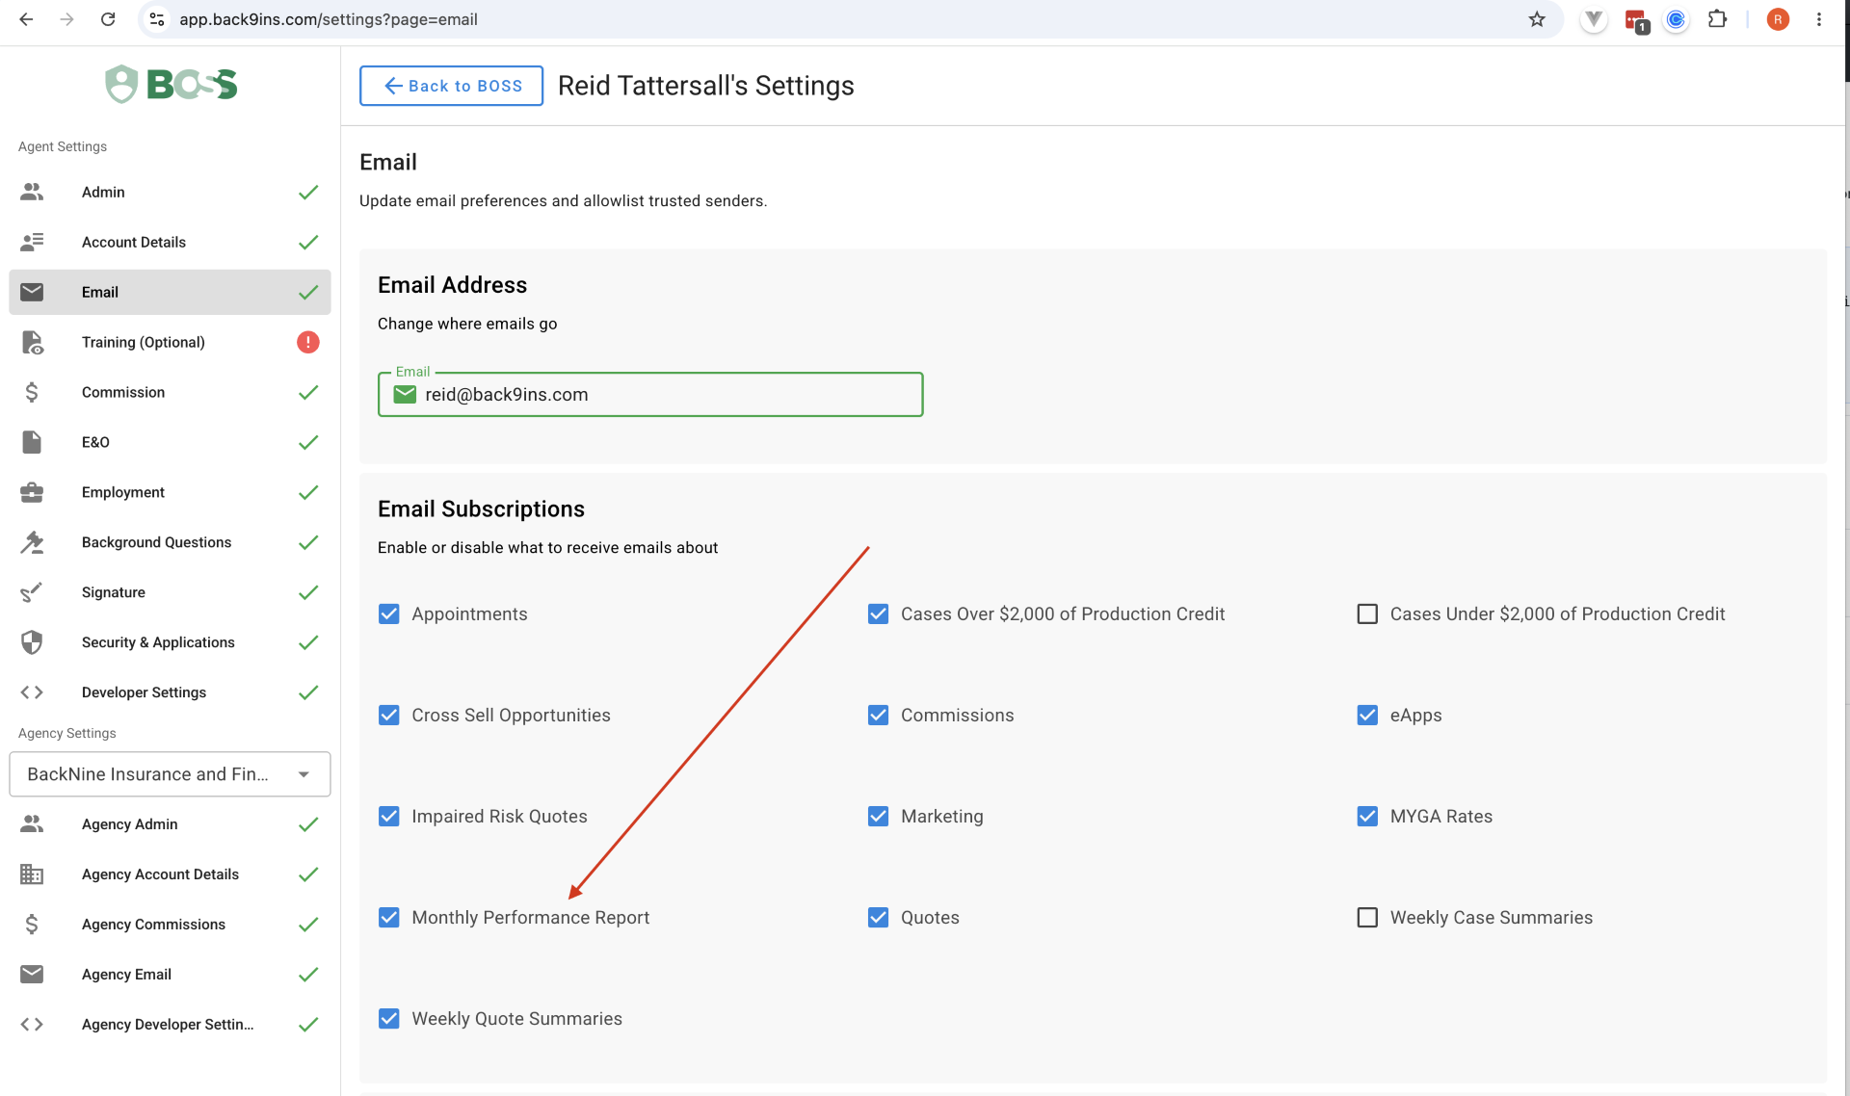Image resolution: width=1850 pixels, height=1096 pixels.
Task: Open E&O settings
Action: (170, 442)
